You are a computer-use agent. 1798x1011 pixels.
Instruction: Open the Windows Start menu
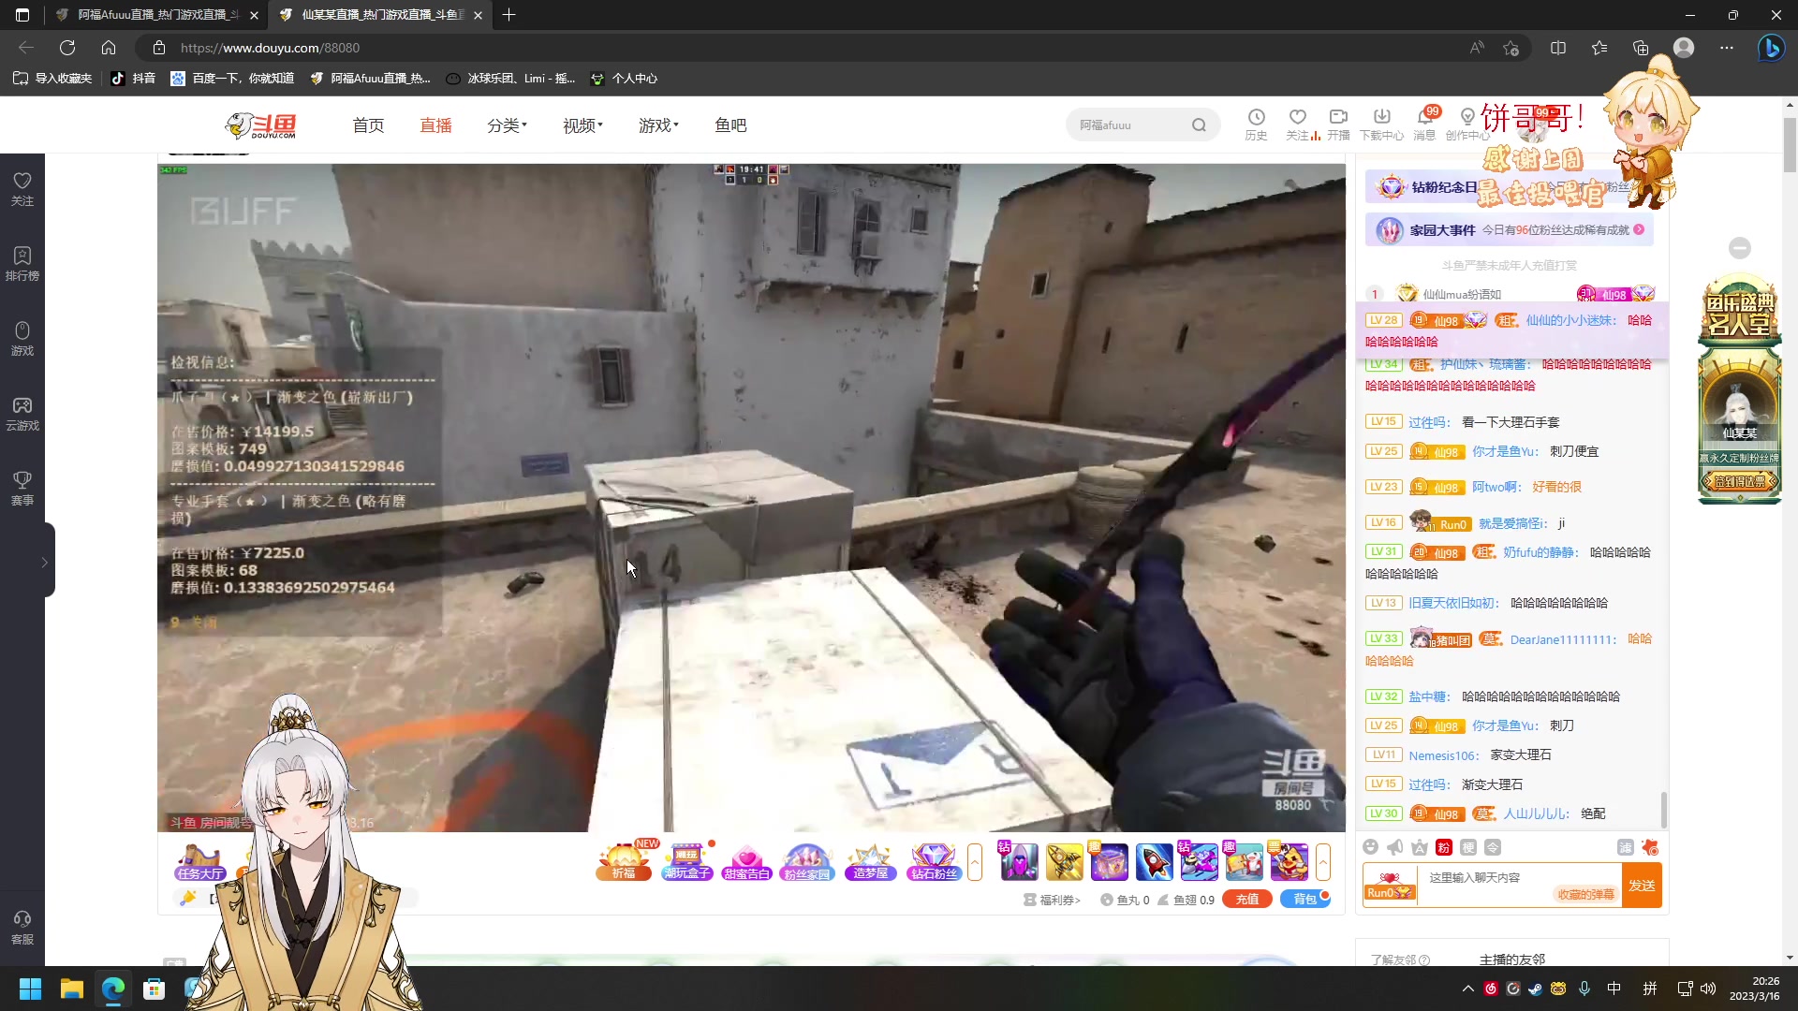(x=30, y=989)
